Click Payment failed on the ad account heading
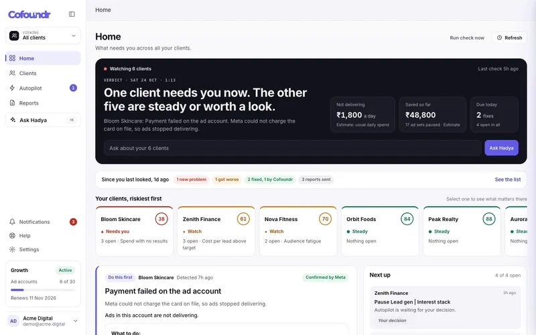This screenshot has height=335, width=536. coord(163,291)
